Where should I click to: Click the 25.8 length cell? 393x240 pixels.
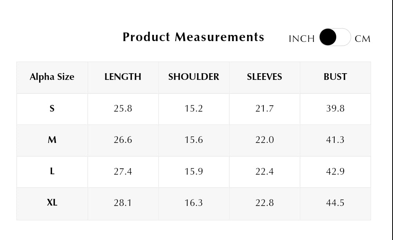tap(123, 108)
